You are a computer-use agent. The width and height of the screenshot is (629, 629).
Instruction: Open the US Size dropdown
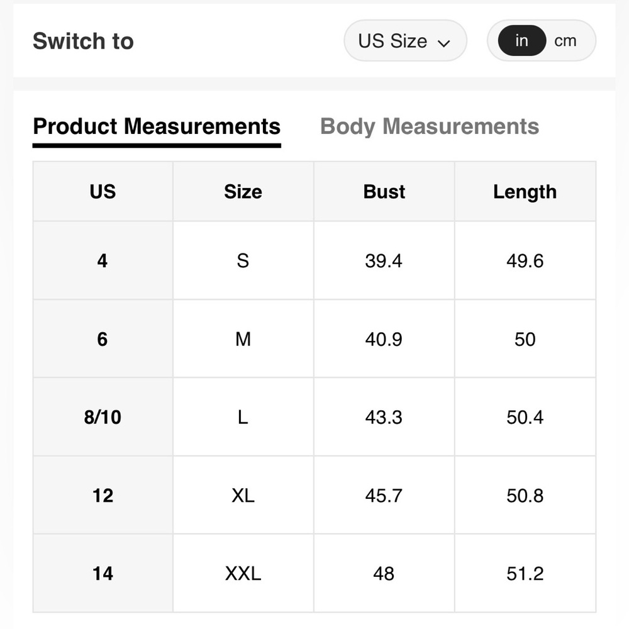[404, 41]
